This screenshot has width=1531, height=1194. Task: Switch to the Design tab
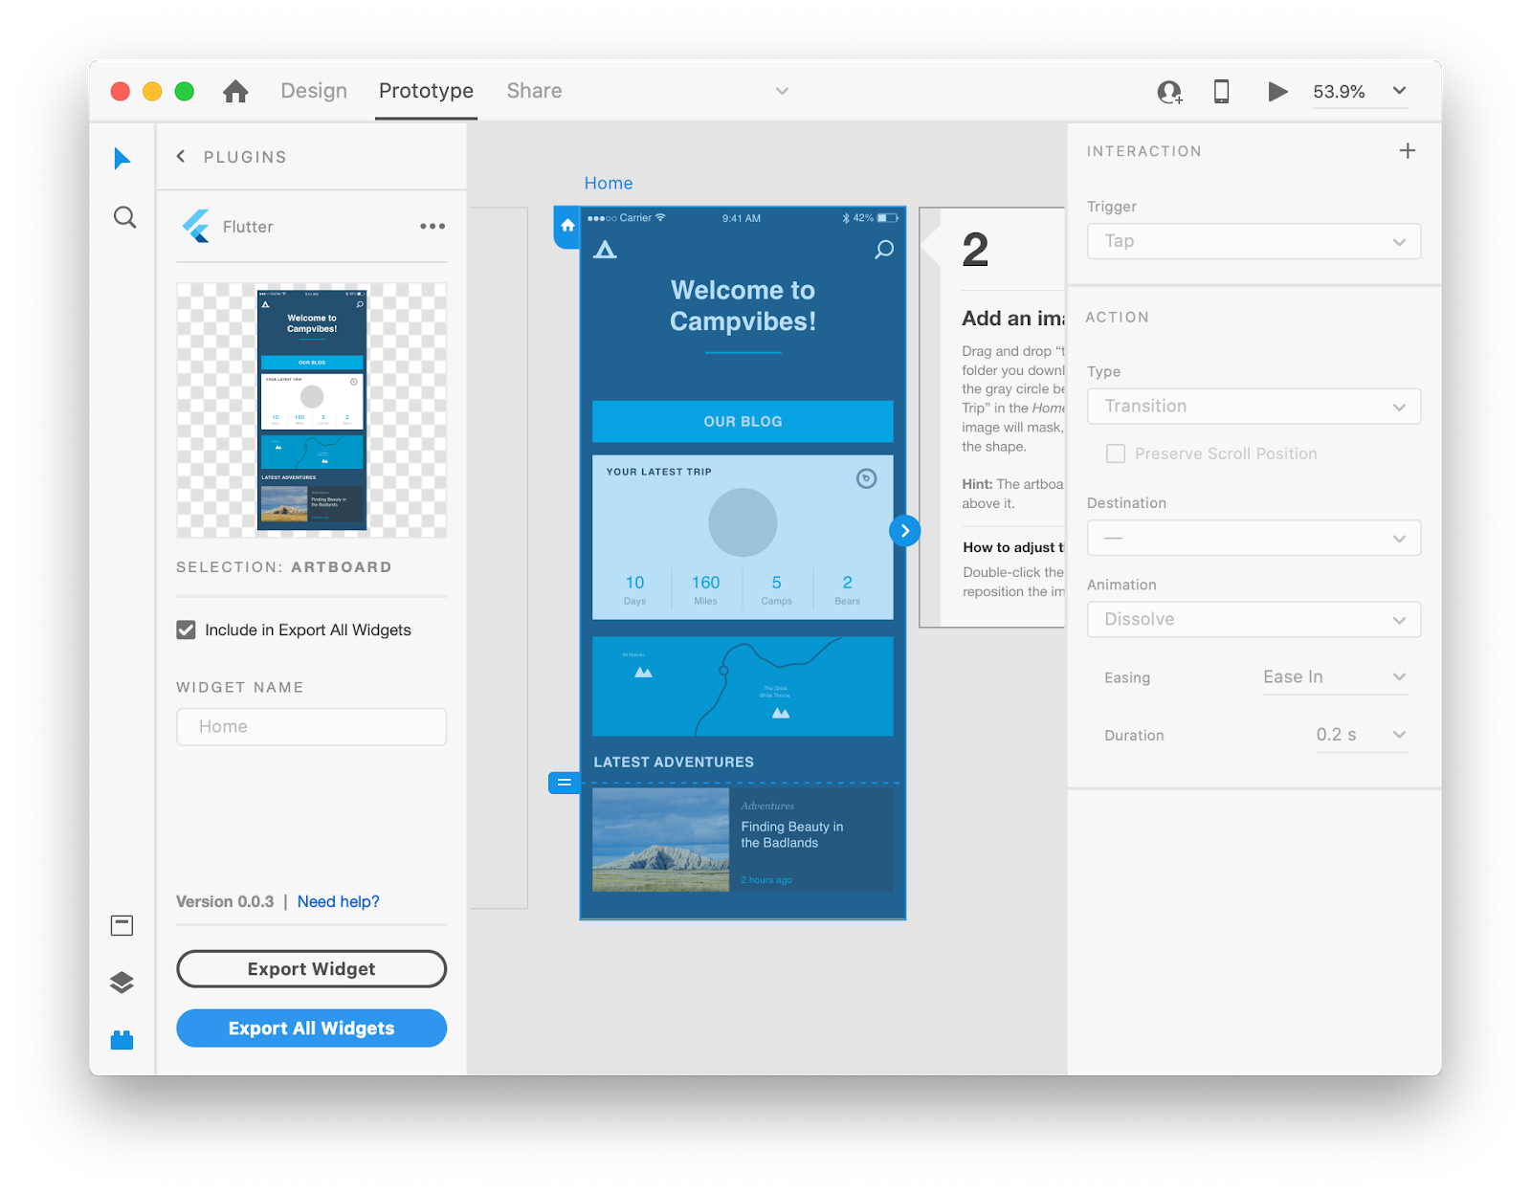tap(313, 91)
